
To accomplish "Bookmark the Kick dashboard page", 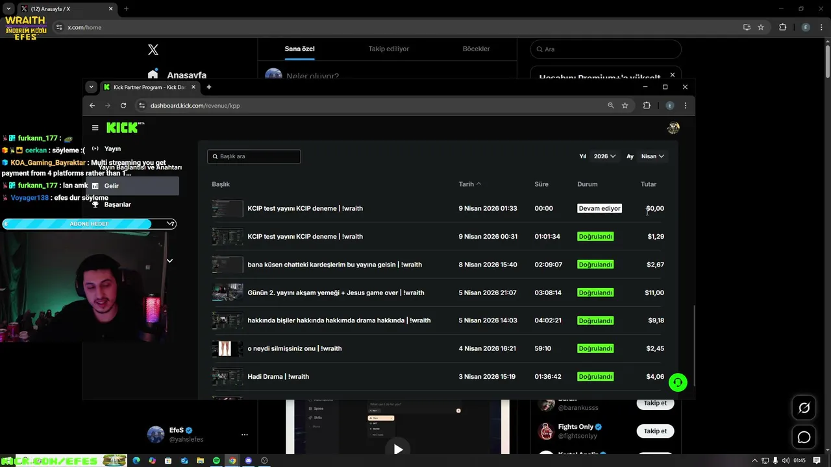I will (625, 105).
